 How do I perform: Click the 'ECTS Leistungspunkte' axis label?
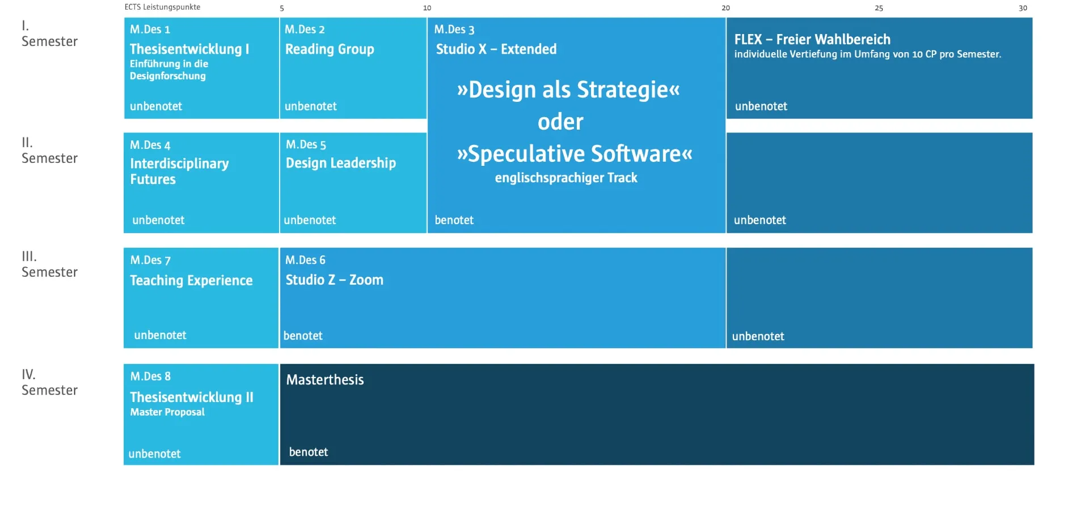[162, 7]
